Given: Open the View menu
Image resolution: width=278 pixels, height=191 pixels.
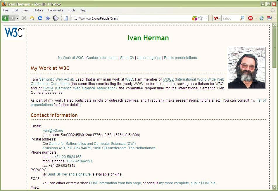Looking at the screenshot, I should pyautogui.click(x=26, y=10).
